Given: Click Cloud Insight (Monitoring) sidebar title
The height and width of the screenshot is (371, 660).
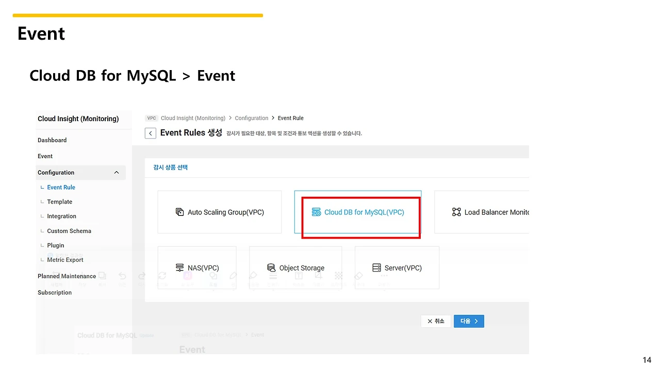Looking at the screenshot, I should [78, 119].
